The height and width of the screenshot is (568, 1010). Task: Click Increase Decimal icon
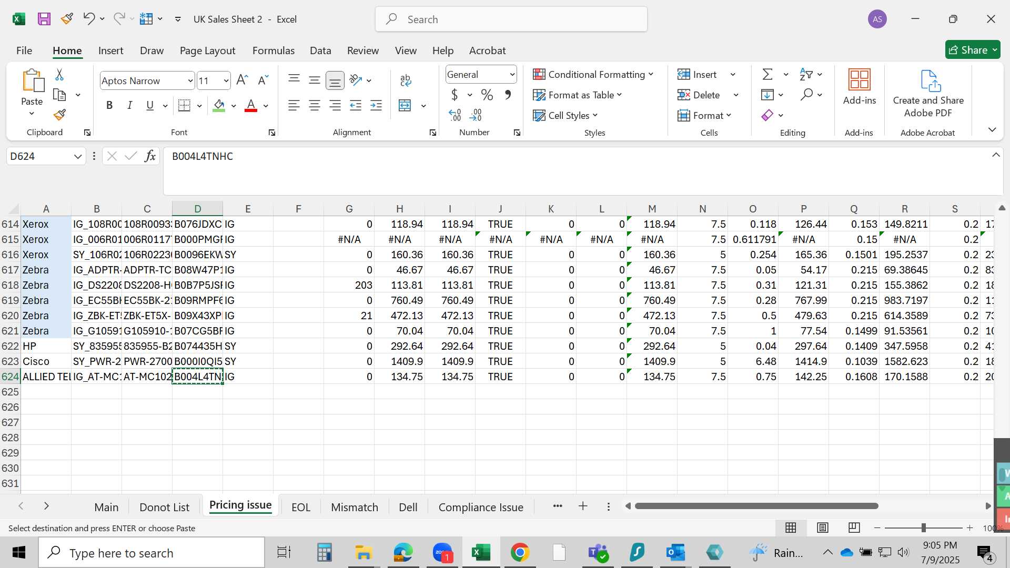click(x=455, y=115)
